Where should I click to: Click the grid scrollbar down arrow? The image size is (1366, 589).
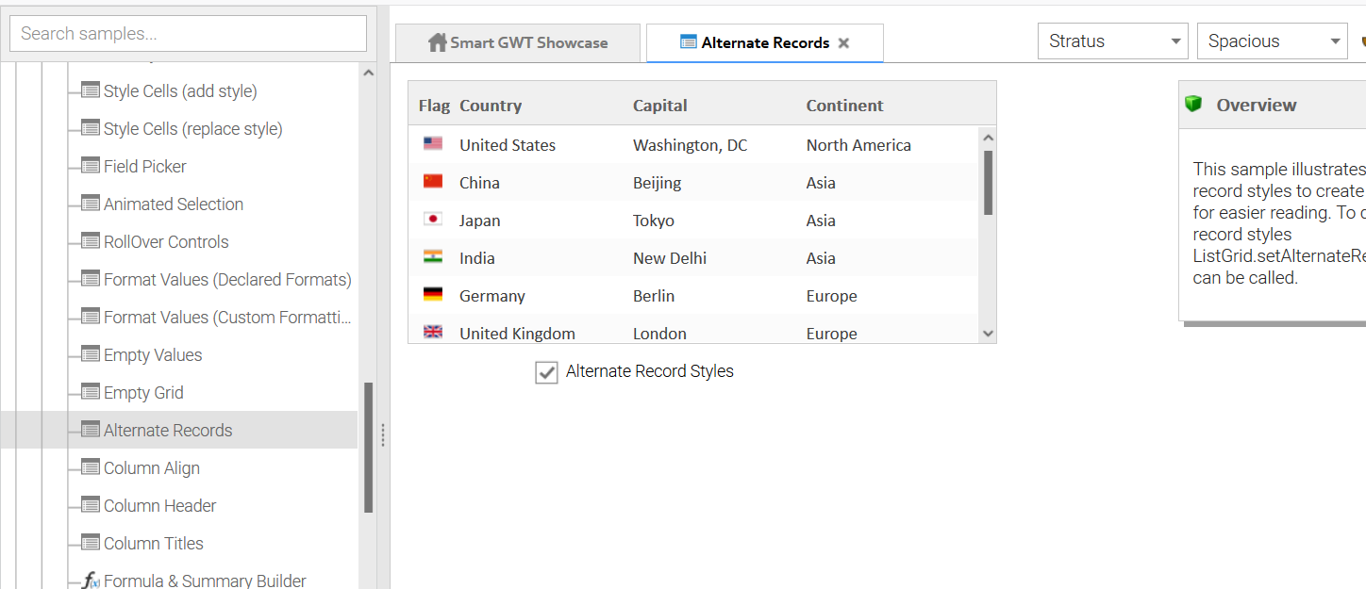(988, 334)
